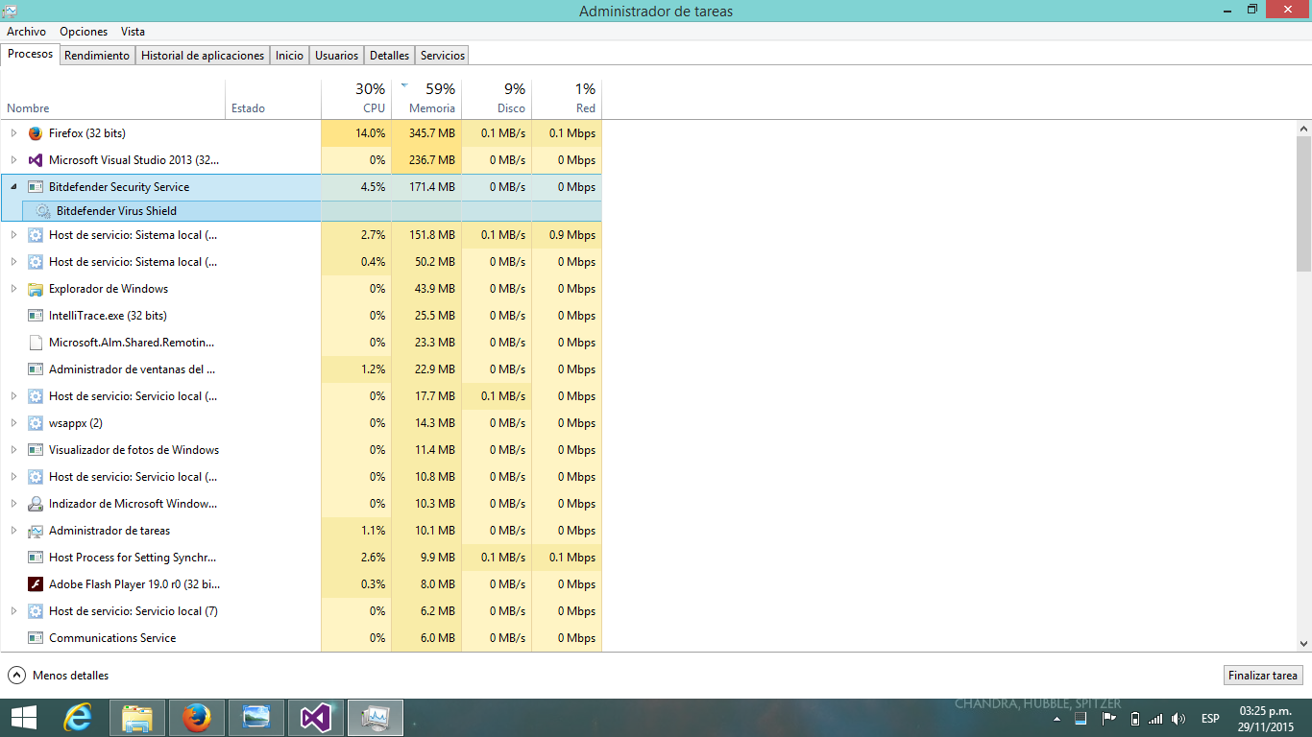Click the process list vertical scrollbar thumb
Image resolution: width=1312 pixels, height=737 pixels.
click(x=1303, y=203)
